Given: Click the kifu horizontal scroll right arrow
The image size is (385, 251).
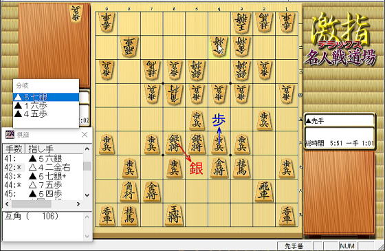Looking at the screenshot, I should [78, 204].
